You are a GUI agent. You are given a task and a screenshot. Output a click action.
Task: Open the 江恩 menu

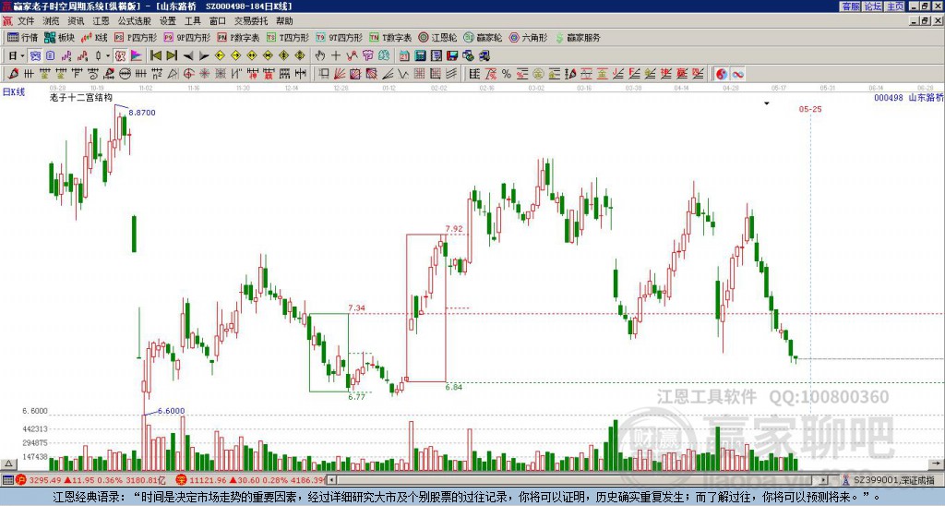[x=101, y=21]
